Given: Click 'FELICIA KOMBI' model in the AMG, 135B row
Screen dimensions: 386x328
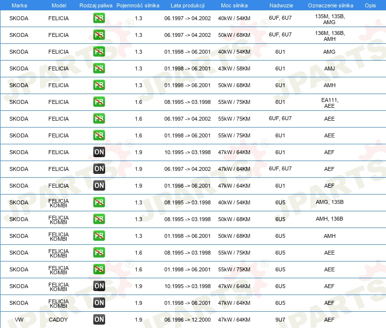Looking at the screenshot, I should click(x=58, y=203).
